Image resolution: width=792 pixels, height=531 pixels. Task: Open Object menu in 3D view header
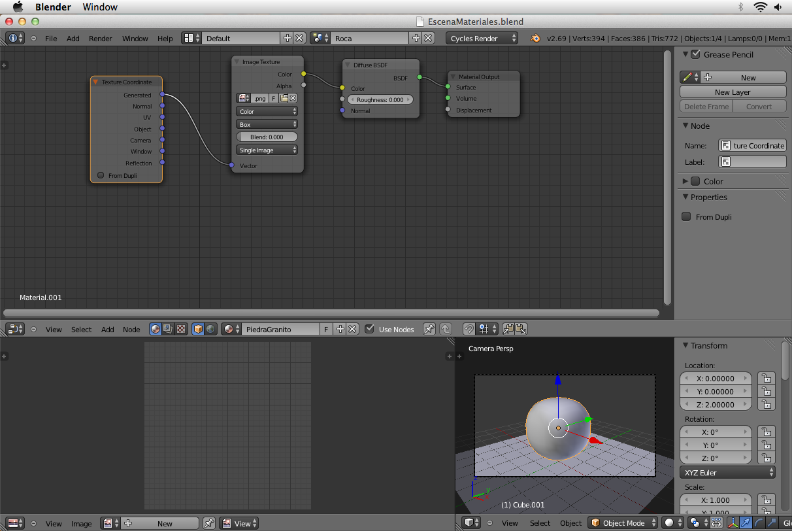570,522
